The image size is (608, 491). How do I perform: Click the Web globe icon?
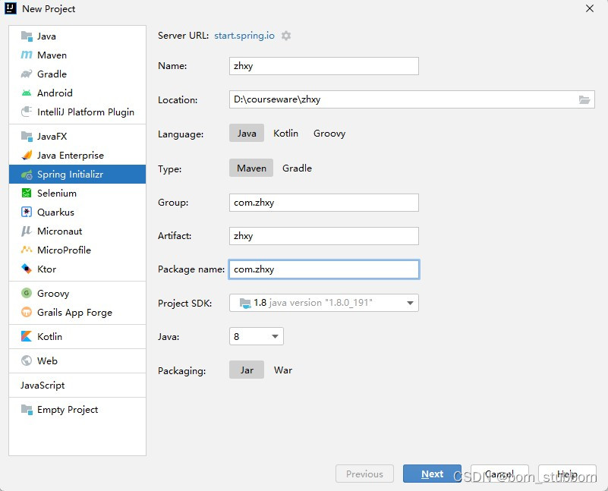tap(27, 360)
